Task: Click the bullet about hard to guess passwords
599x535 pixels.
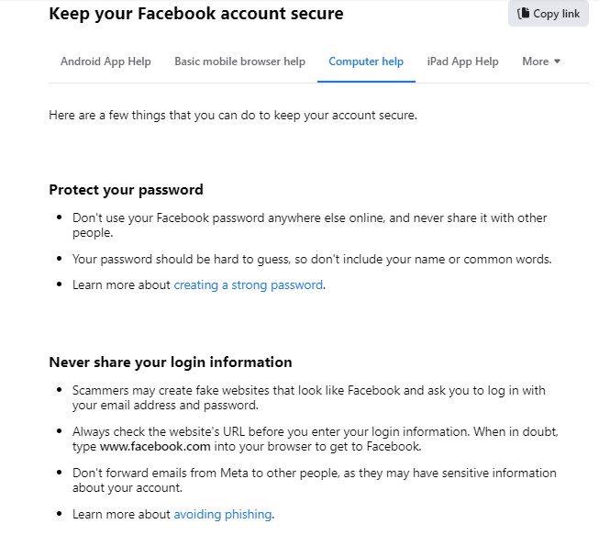Action: pos(312,259)
